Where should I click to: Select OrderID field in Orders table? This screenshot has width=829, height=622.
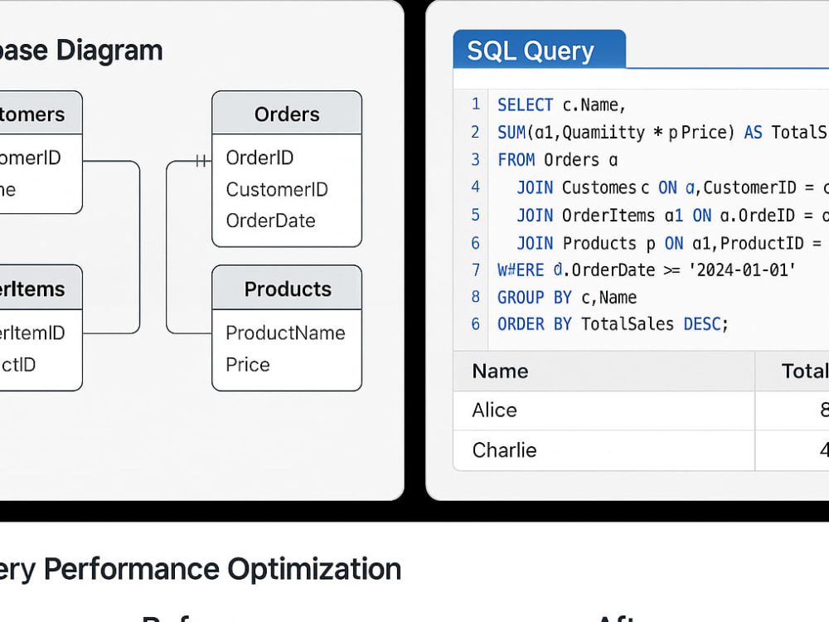pyautogui.click(x=259, y=158)
